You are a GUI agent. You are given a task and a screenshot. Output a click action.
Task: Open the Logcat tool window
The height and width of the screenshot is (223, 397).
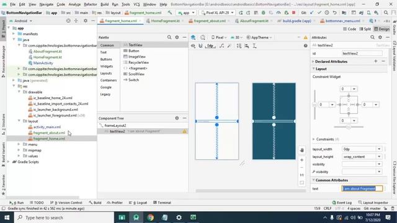[x=138, y=203]
